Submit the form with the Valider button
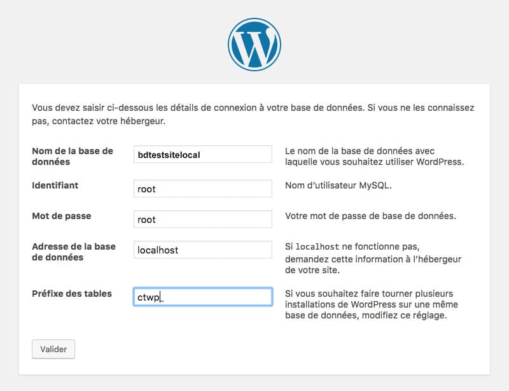Image resolution: width=509 pixels, height=391 pixels. (x=53, y=349)
